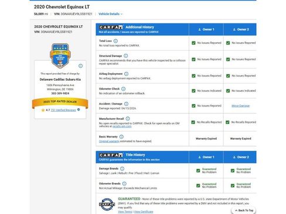Select Owner 2 column header in Title History

point(241,157)
